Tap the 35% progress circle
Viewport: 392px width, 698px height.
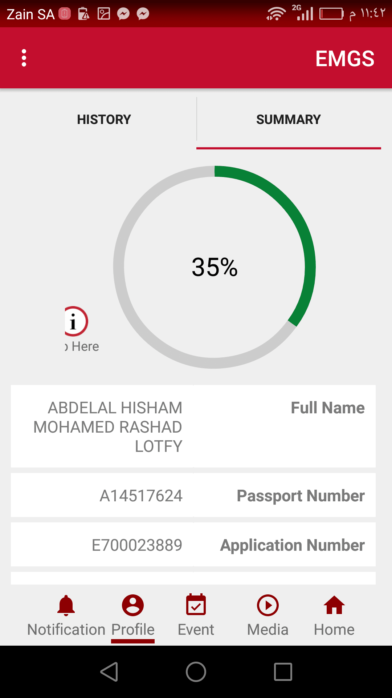click(x=215, y=267)
